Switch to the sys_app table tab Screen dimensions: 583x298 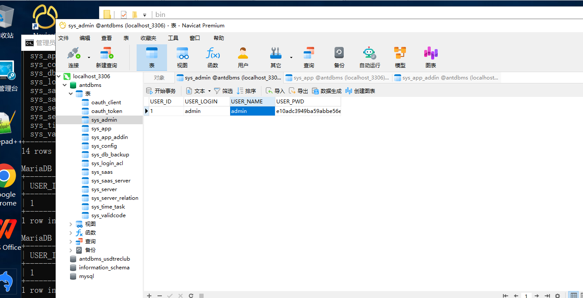[338, 78]
